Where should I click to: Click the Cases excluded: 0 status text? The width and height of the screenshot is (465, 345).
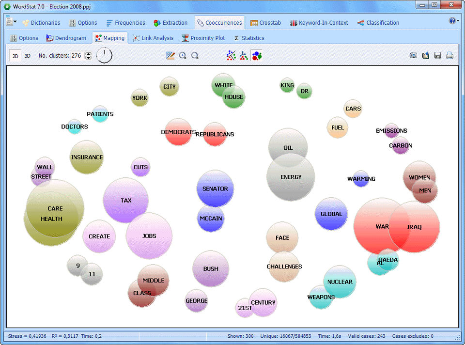[413, 336]
